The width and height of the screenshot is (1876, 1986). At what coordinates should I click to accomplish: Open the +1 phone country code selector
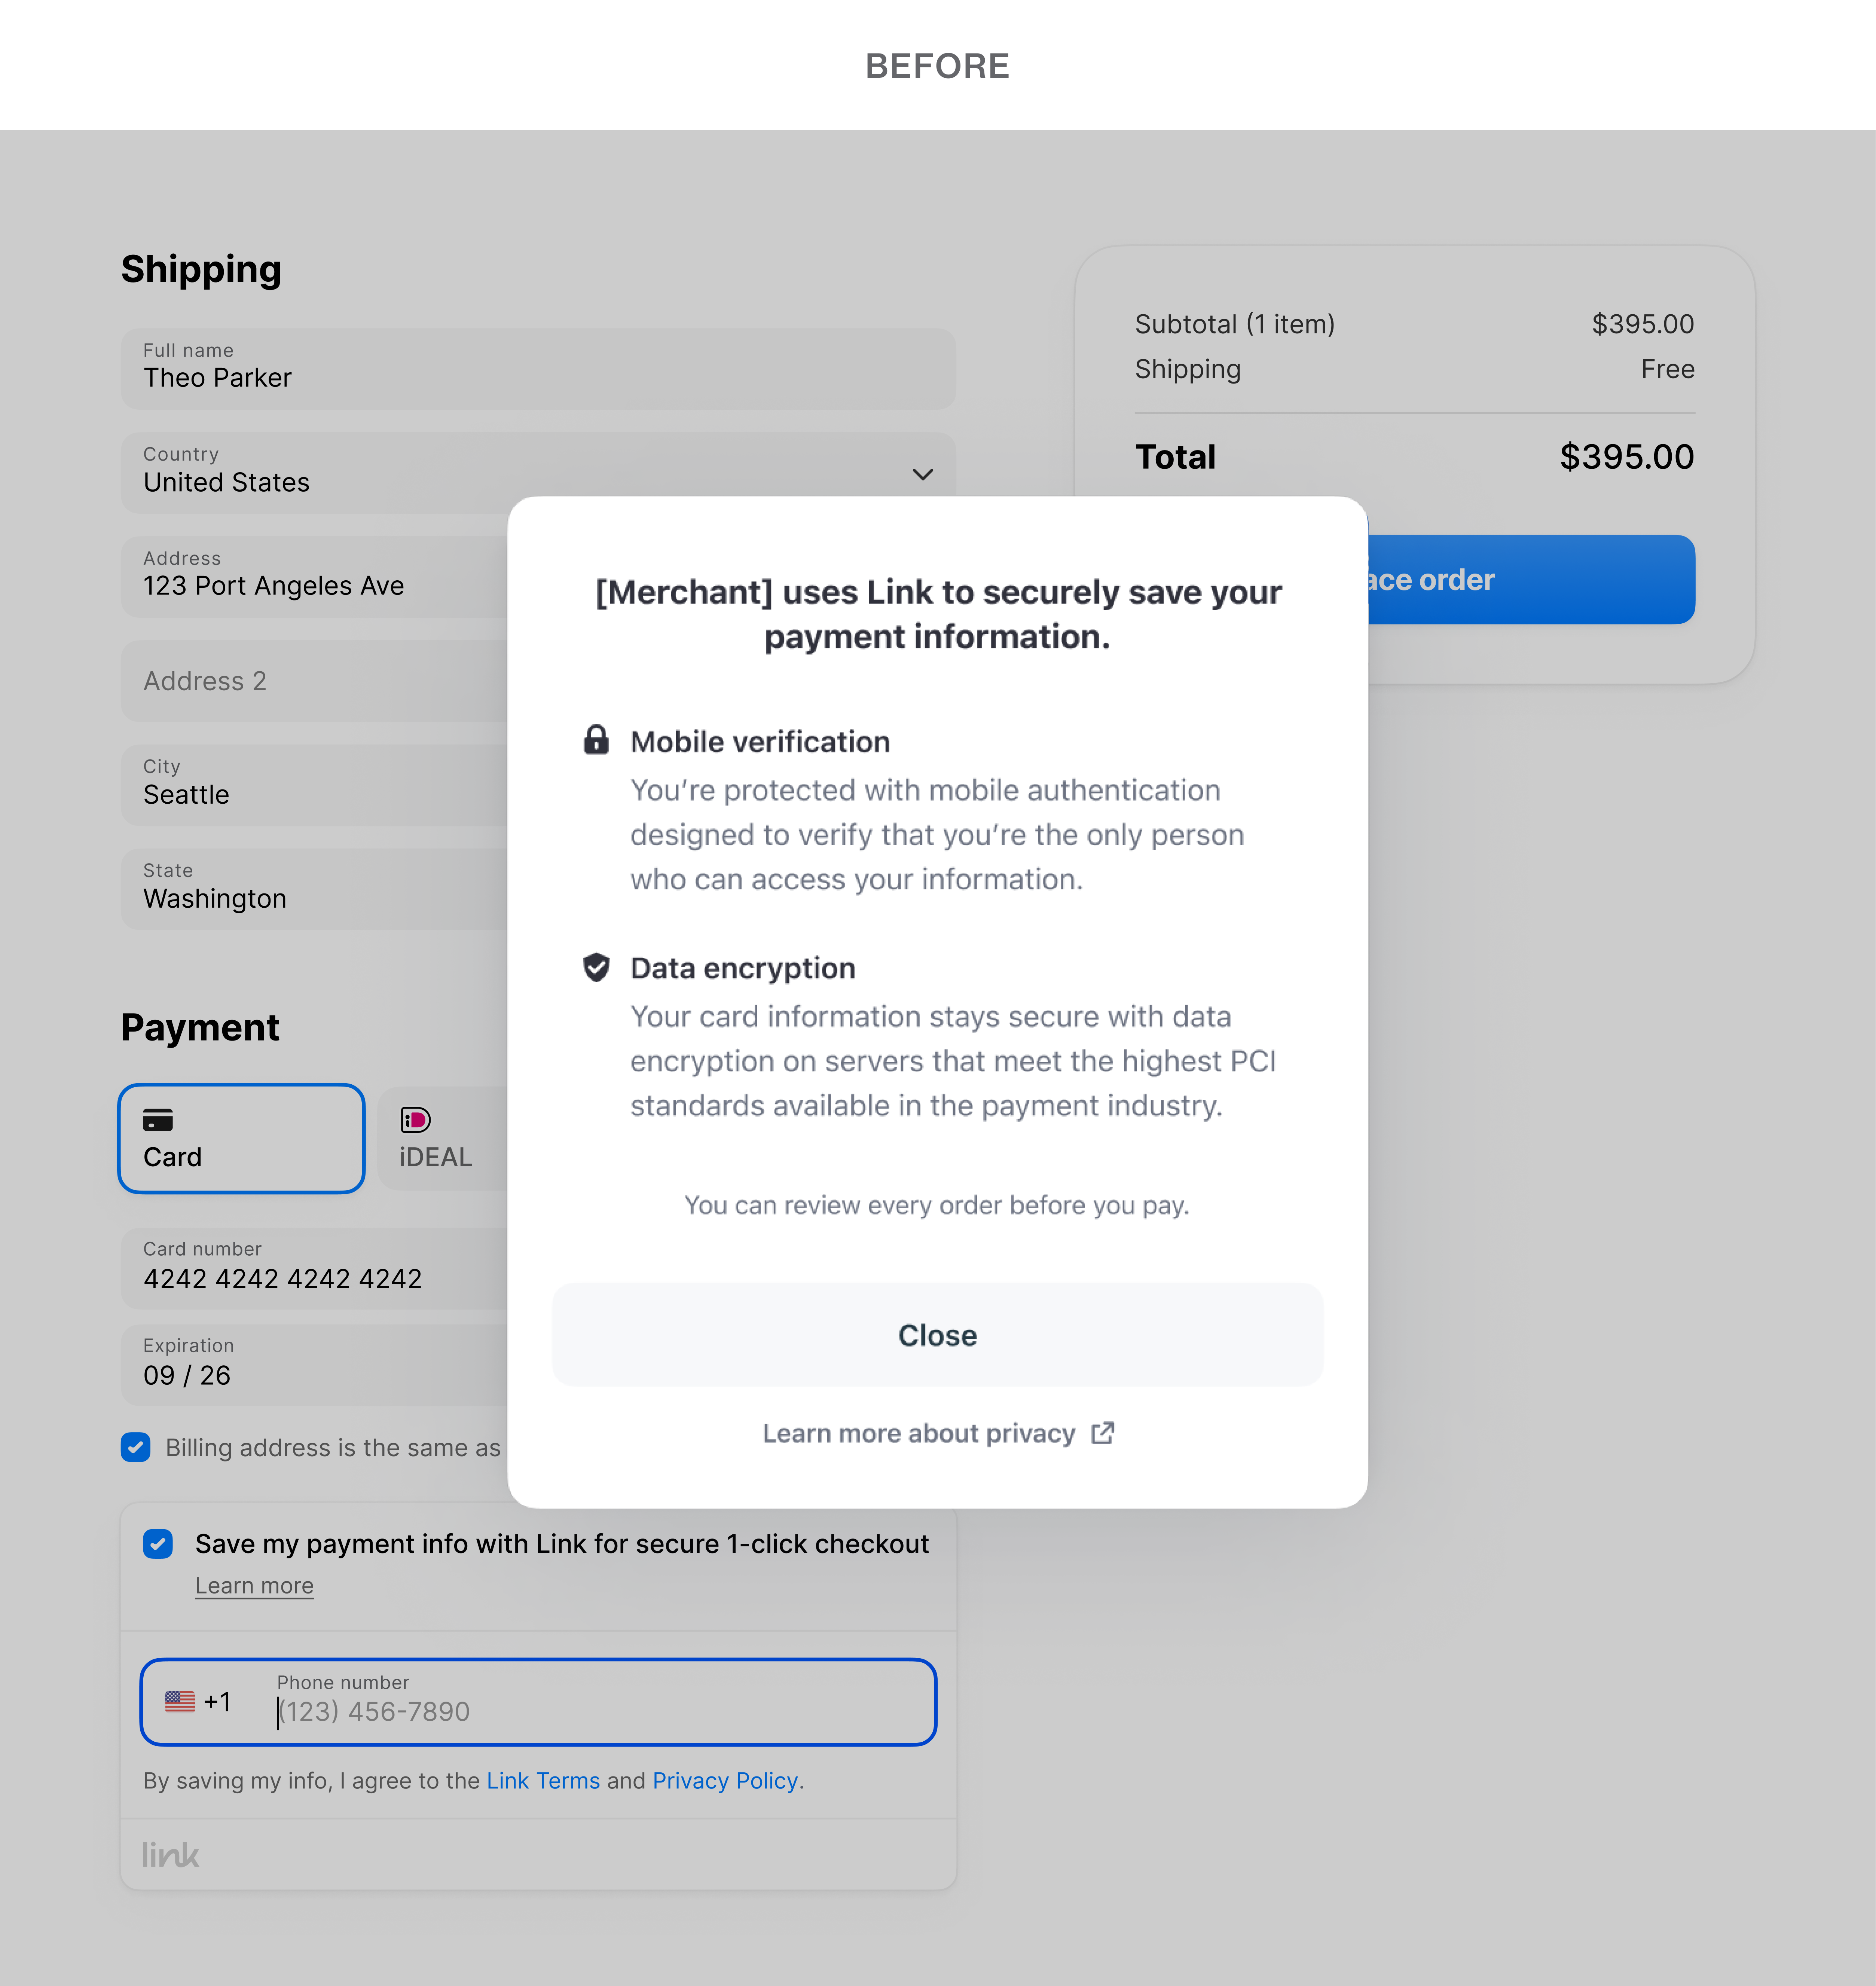[x=217, y=1702]
